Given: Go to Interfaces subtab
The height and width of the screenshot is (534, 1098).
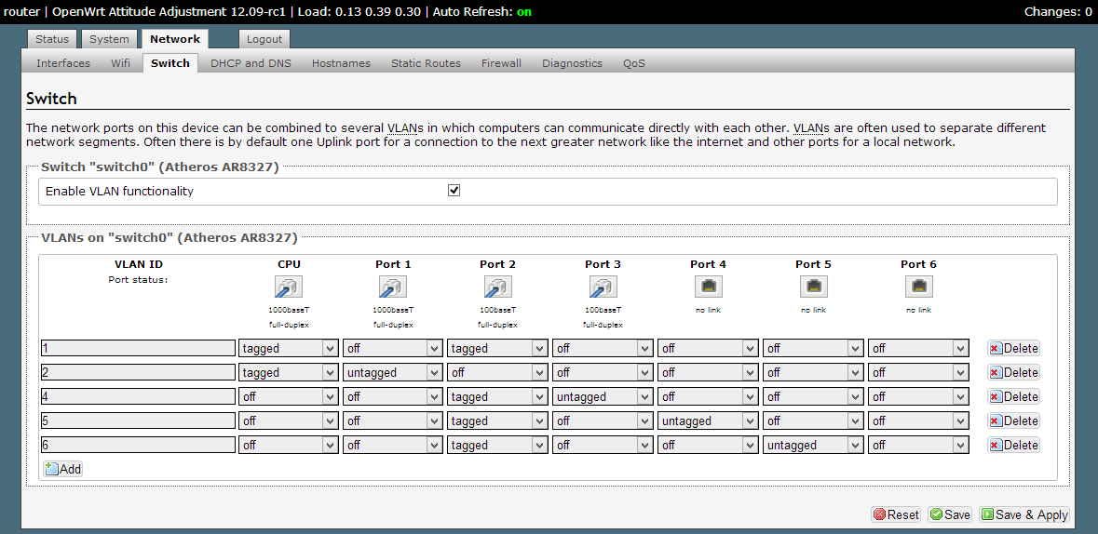Looking at the screenshot, I should click(63, 63).
